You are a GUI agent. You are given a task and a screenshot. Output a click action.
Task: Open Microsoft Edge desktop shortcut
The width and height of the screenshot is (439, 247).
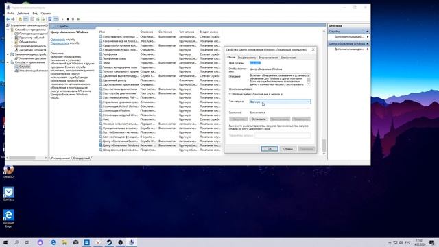(x=9, y=218)
